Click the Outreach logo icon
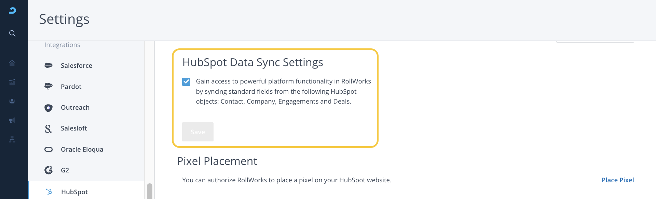Screen dimensions: 656x199 (x=49, y=108)
